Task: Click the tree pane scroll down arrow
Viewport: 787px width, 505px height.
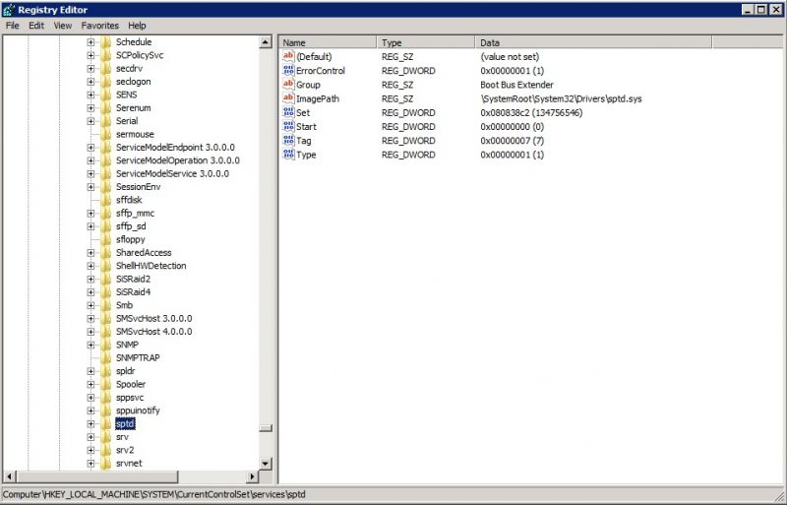Action: pos(265,463)
